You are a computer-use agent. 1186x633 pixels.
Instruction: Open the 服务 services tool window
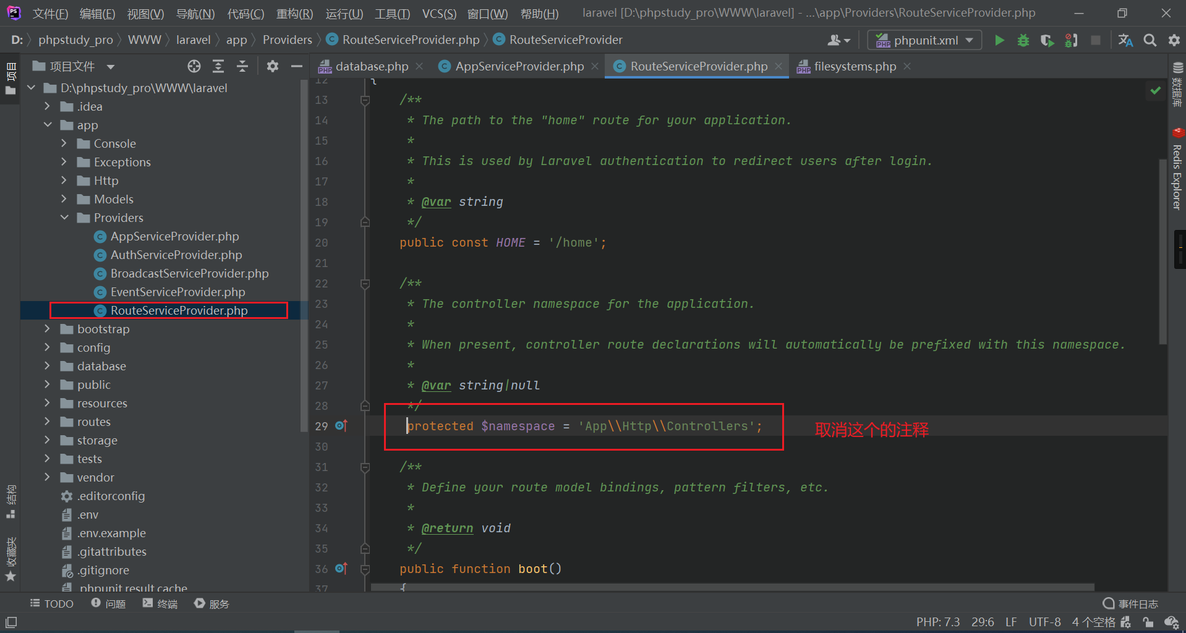point(211,603)
